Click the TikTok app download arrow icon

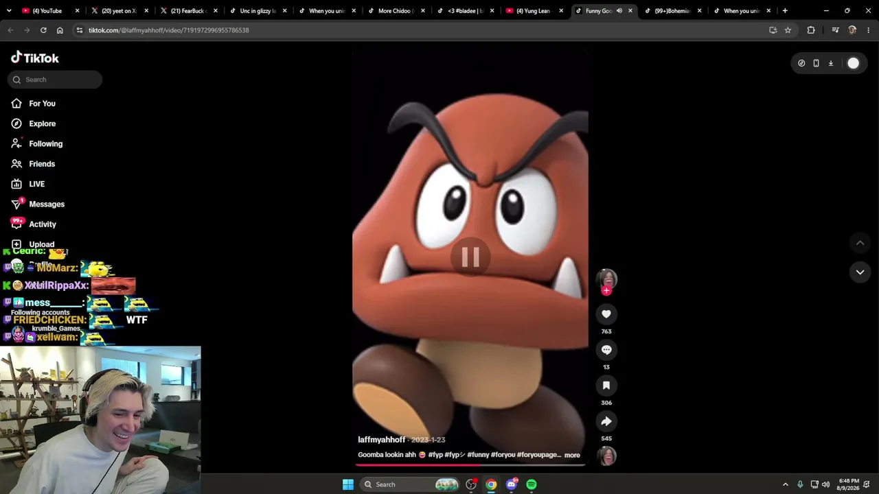pyautogui.click(x=830, y=63)
